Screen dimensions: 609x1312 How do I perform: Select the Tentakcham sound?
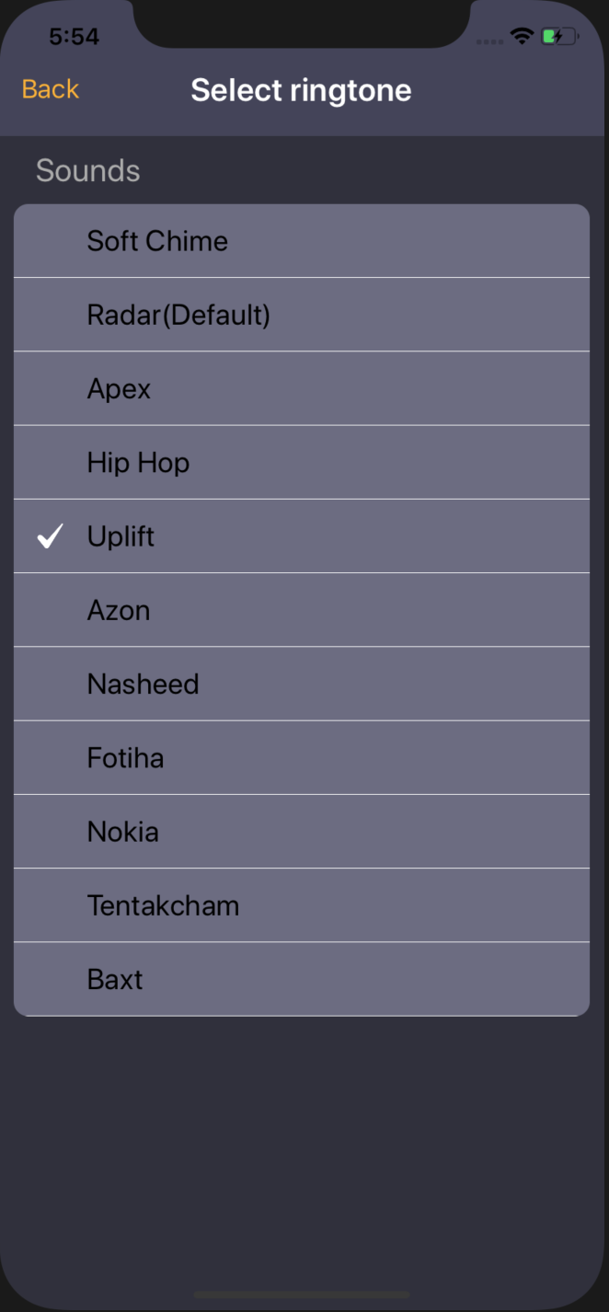pos(302,905)
